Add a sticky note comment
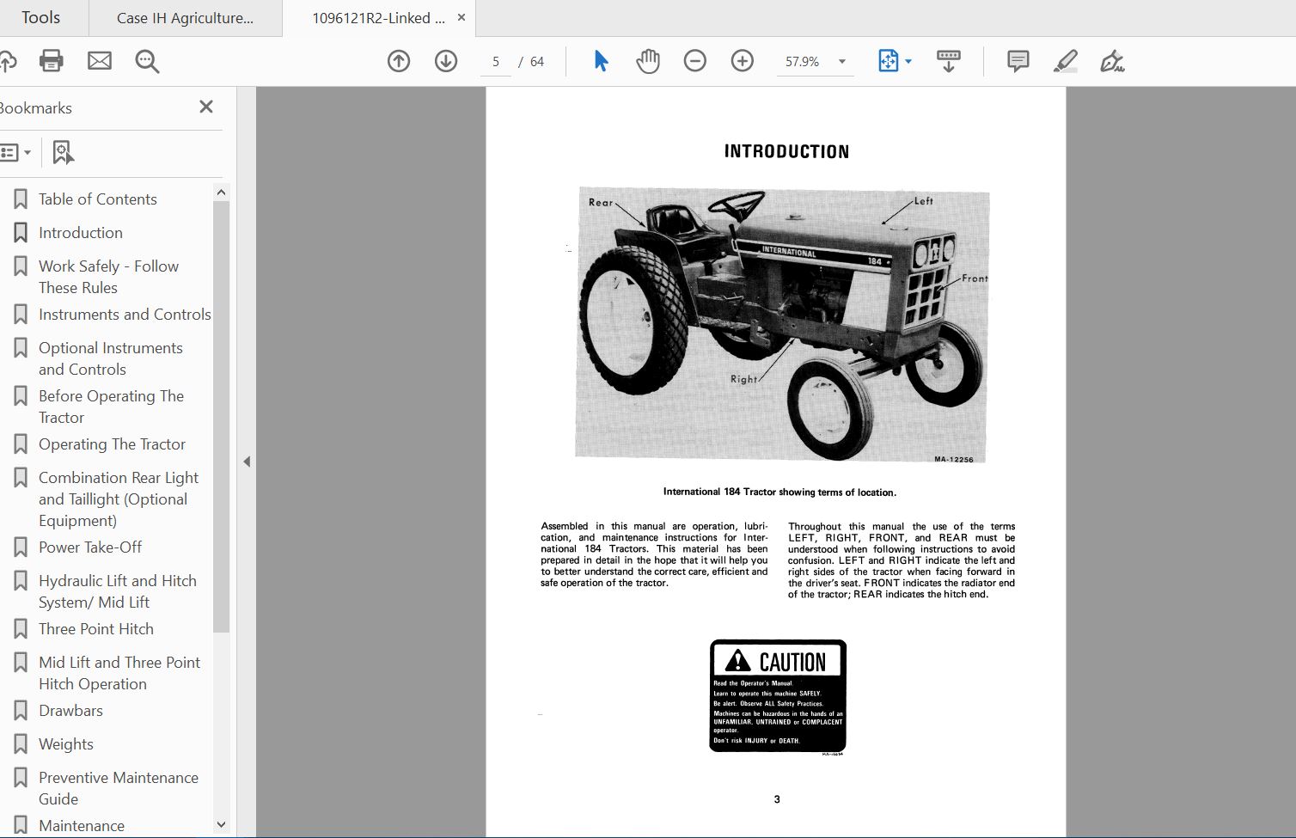 (x=1018, y=61)
